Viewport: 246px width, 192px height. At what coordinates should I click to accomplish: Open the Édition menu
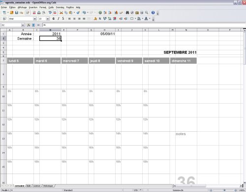(12, 7)
